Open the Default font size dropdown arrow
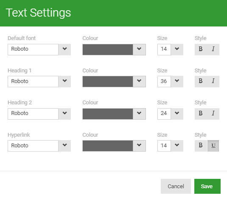The height and width of the screenshot is (201, 227). pyautogui.click(x=177, y=49)
